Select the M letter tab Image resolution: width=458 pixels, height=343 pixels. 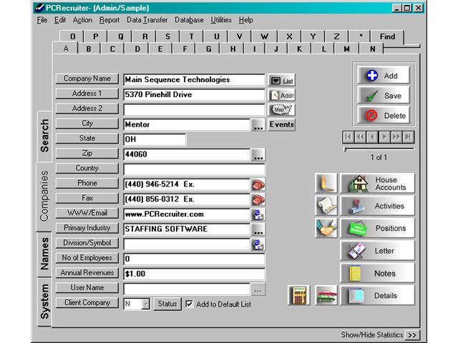click(346, 49)
